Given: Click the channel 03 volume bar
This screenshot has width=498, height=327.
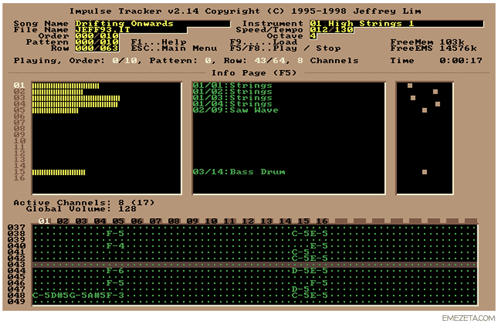Looking at the screenshot, I should pos(76,98).
